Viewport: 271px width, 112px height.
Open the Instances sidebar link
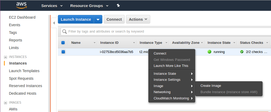click(18, 63)
